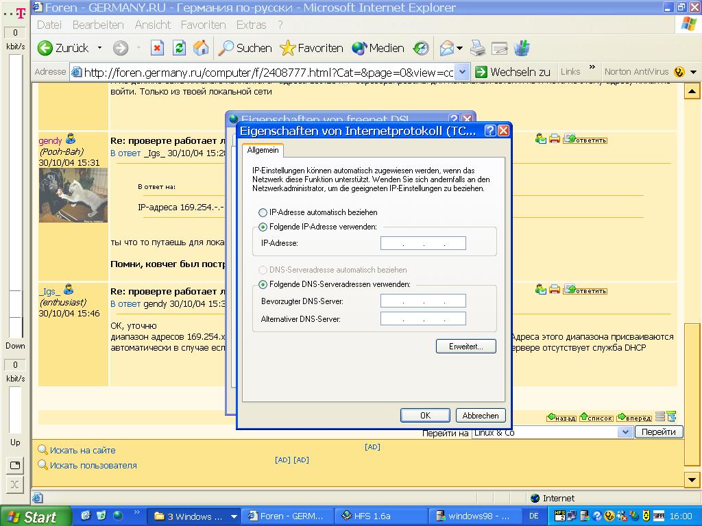Screen dimensions: 702x526
Task: Click the назад navigation link
Action: (x=561, y=417)
